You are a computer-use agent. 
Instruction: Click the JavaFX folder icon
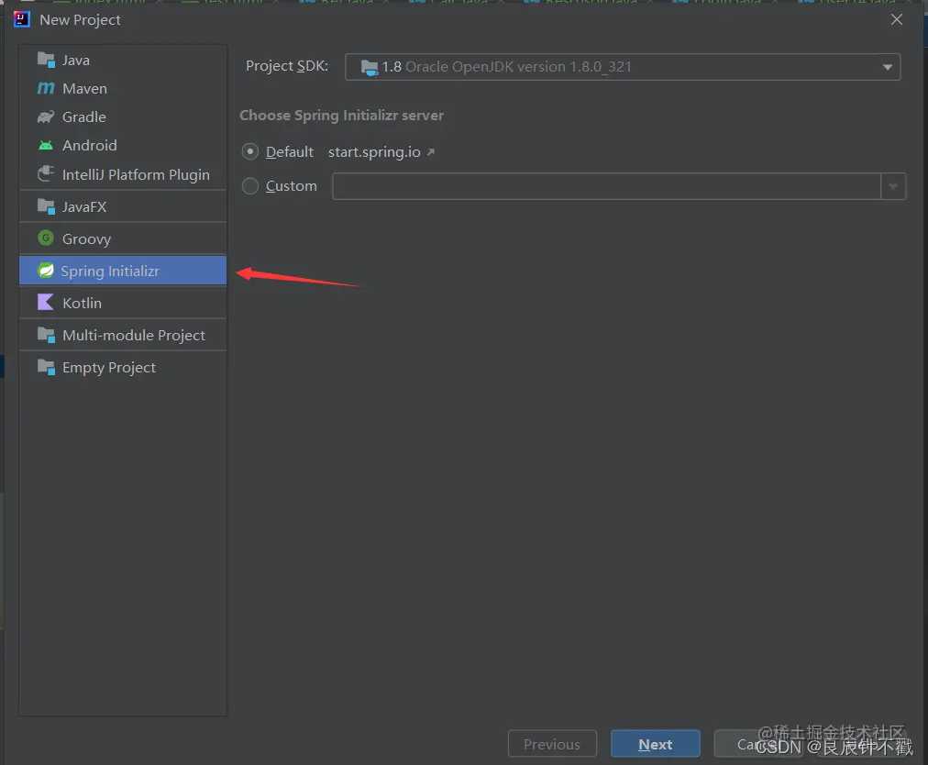tap(46, 206)
